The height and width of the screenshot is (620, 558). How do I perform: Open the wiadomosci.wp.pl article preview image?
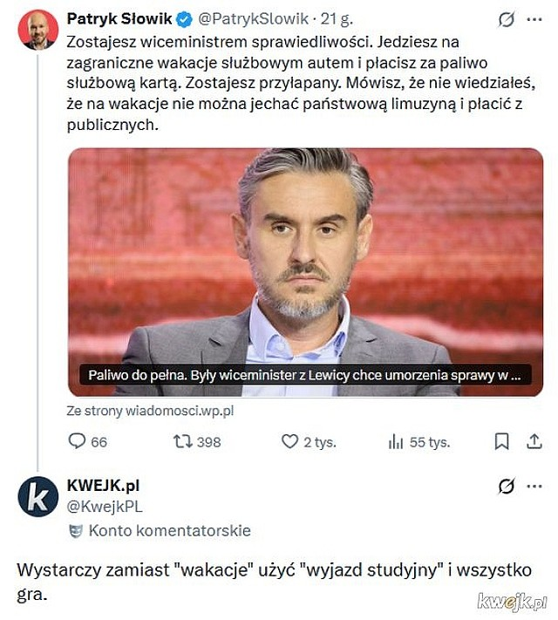305,271
